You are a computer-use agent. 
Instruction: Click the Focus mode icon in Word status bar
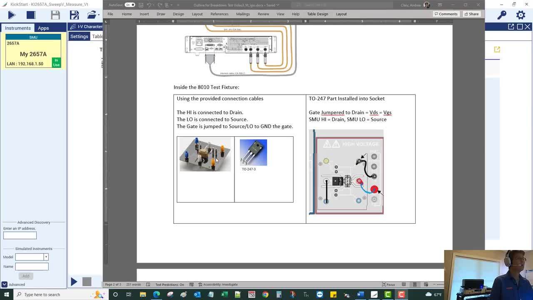coord(389,285)
